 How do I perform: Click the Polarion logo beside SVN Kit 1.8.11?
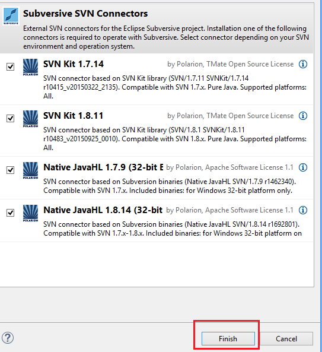(x=30, y=119)
